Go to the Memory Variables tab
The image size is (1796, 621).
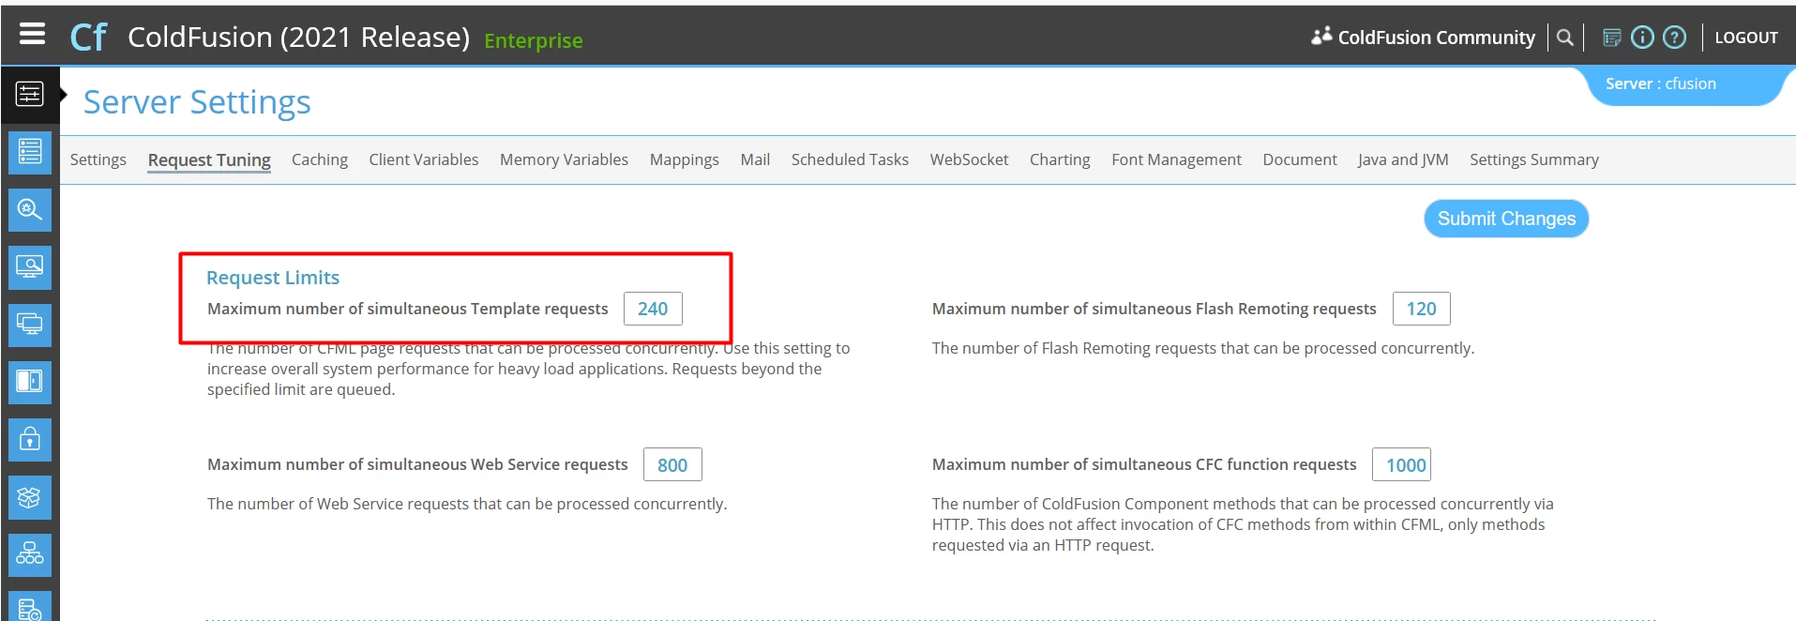(x=565, y=159)
